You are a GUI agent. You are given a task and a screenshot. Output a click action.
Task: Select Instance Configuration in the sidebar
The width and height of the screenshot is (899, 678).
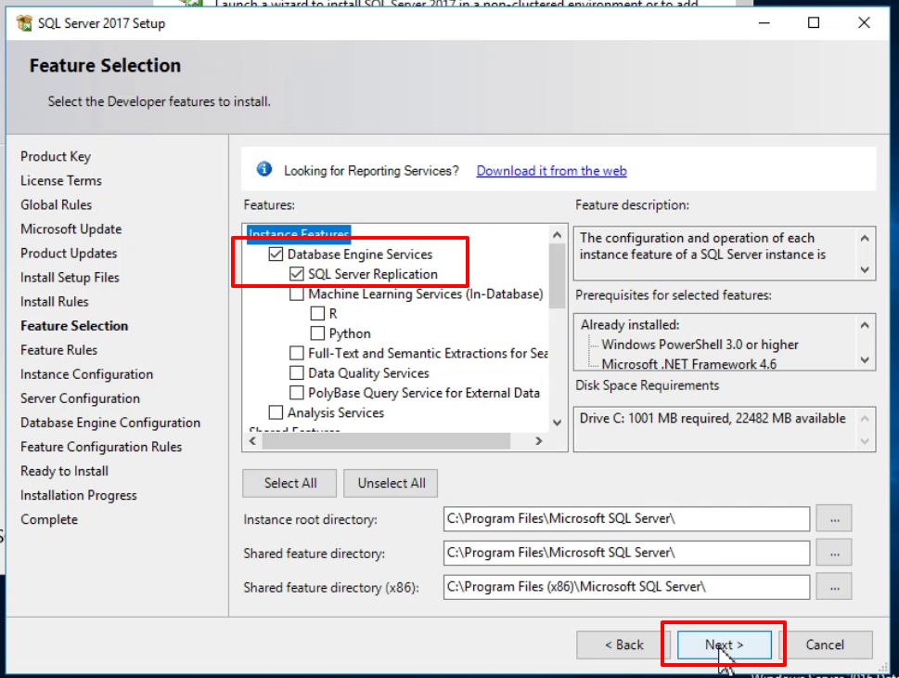[x=86, y=374]
